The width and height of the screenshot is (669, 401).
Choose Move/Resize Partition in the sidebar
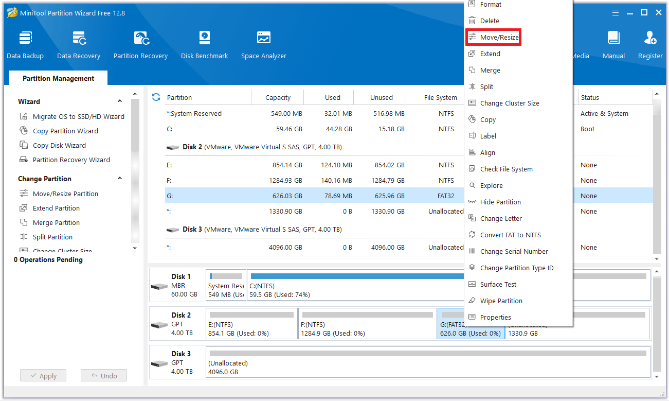pos(59,194)
